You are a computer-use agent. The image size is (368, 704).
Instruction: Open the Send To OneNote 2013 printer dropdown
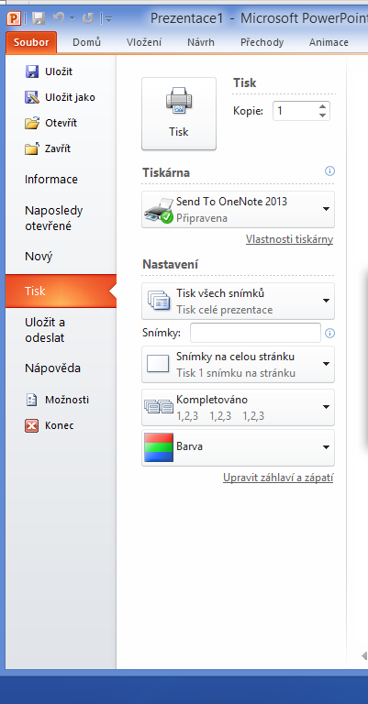pos(238,209)
